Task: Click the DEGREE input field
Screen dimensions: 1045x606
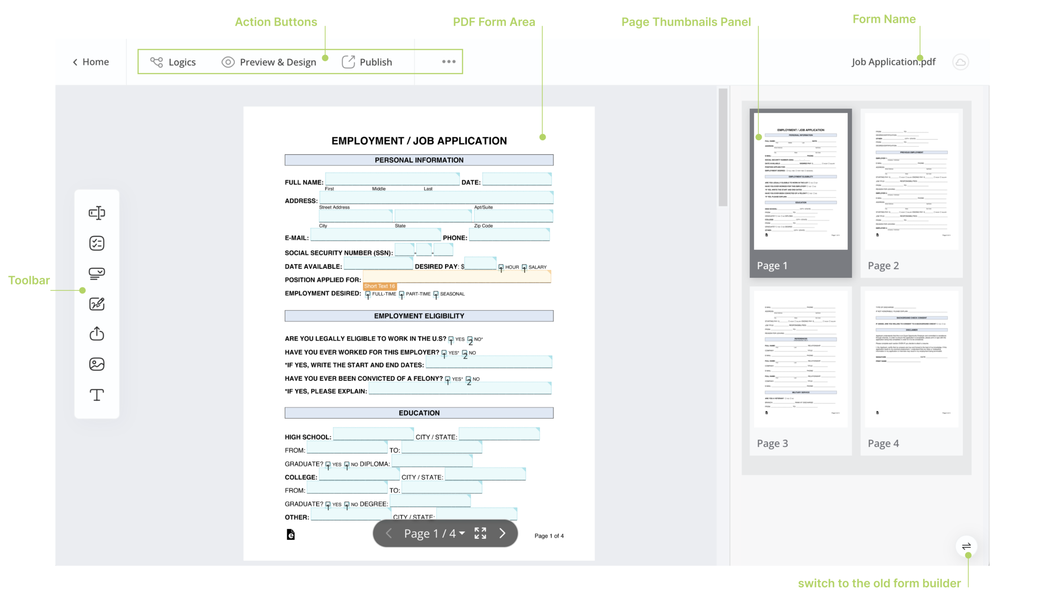Action: click(x=430, y=501)
